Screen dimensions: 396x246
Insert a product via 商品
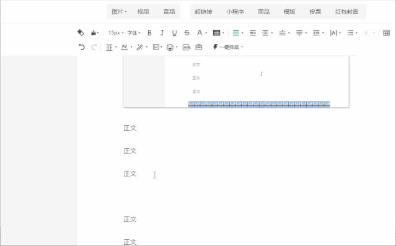(263, 12)
